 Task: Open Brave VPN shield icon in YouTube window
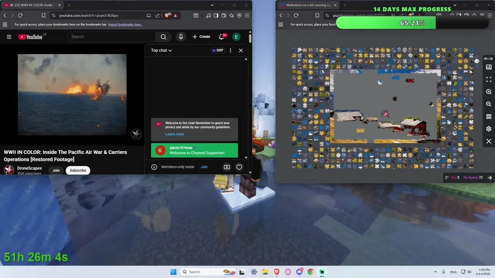coord(239,15)
